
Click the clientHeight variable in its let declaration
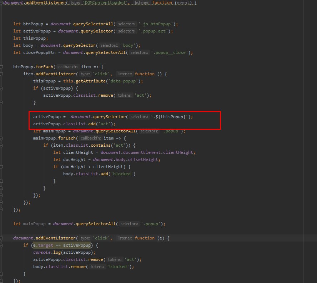(78, 152)
